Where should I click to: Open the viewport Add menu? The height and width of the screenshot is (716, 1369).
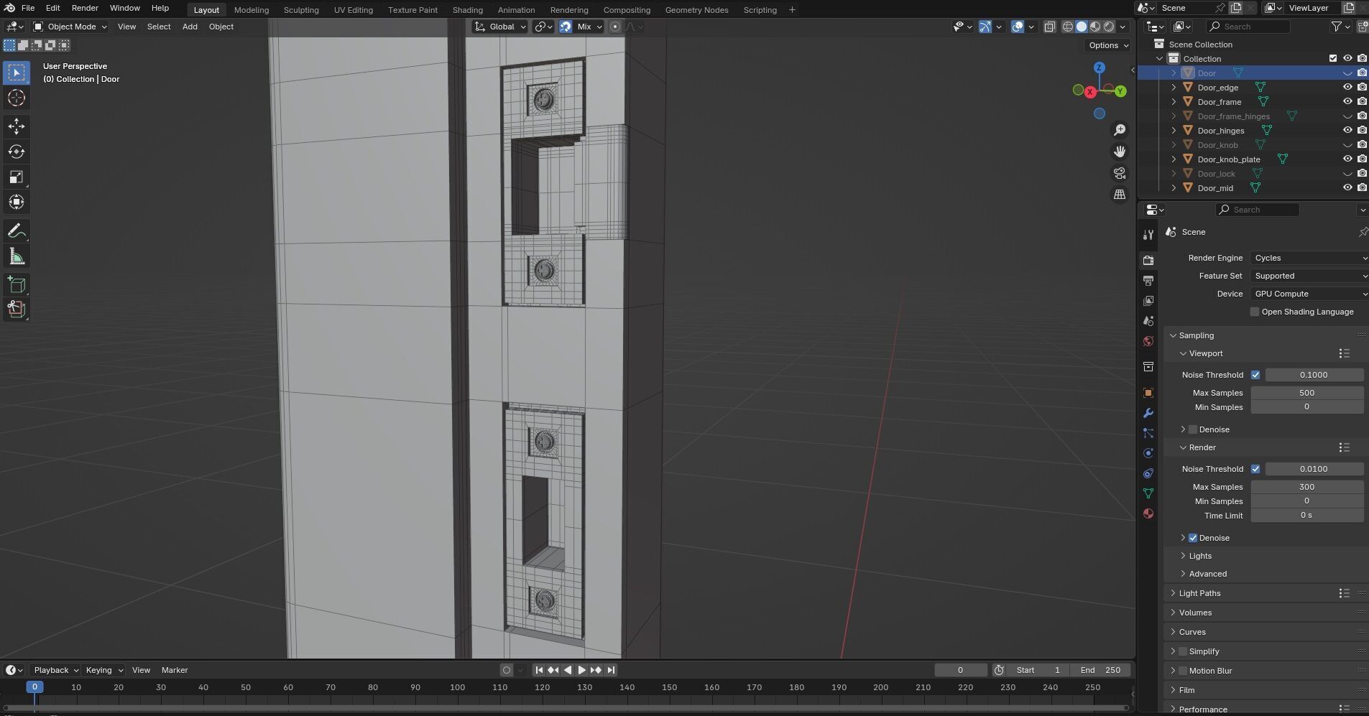tap(190, 27)
